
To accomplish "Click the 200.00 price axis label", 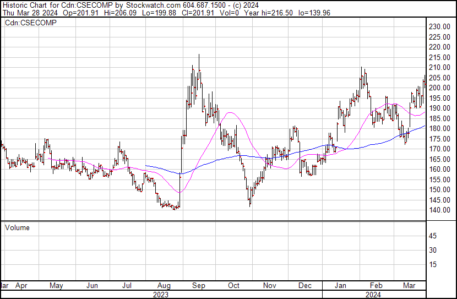I will click(440, 88).
